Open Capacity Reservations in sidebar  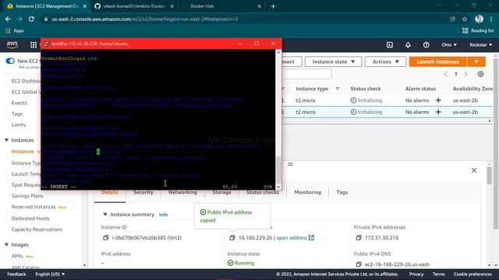click(37, 229)
